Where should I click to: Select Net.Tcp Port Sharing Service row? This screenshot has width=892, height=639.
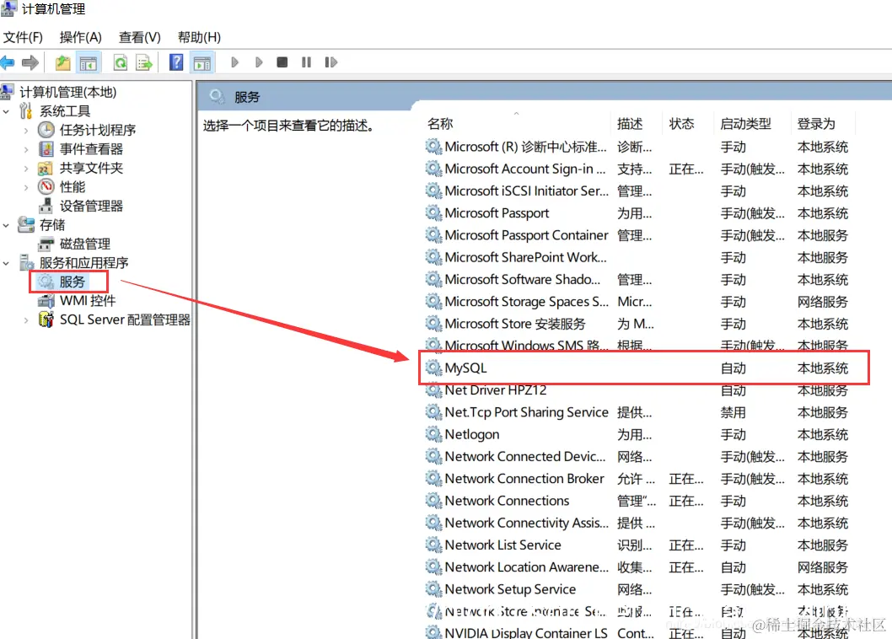click(x=637, y=412)
